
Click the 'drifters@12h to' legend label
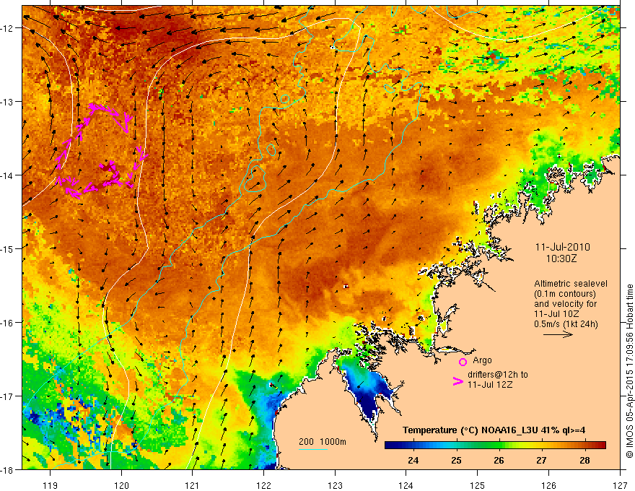pos(498,375)
